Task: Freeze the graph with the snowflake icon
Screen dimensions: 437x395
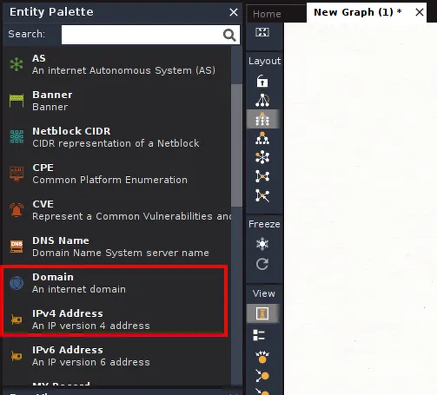Action: (x=263, y=244)
